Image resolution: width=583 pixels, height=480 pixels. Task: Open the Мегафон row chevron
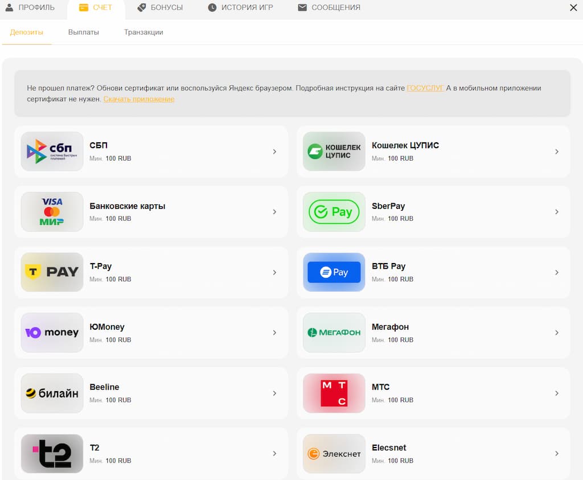pyautogui.click(x=557, y=333)
